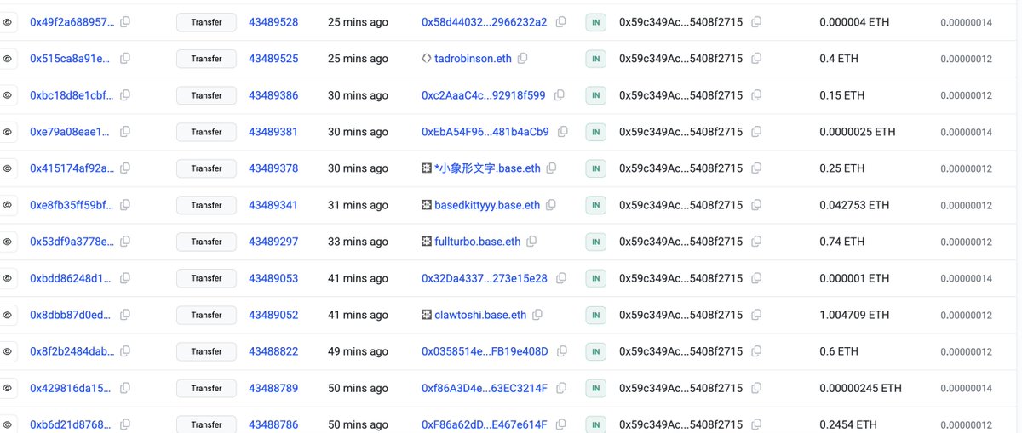The image size is (1022, 433).
Task: Open eye preview for transaction 0x53df9a3778e
Action: tap(7, 242)
